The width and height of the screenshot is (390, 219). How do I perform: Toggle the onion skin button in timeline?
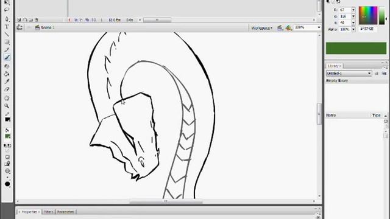76,20
